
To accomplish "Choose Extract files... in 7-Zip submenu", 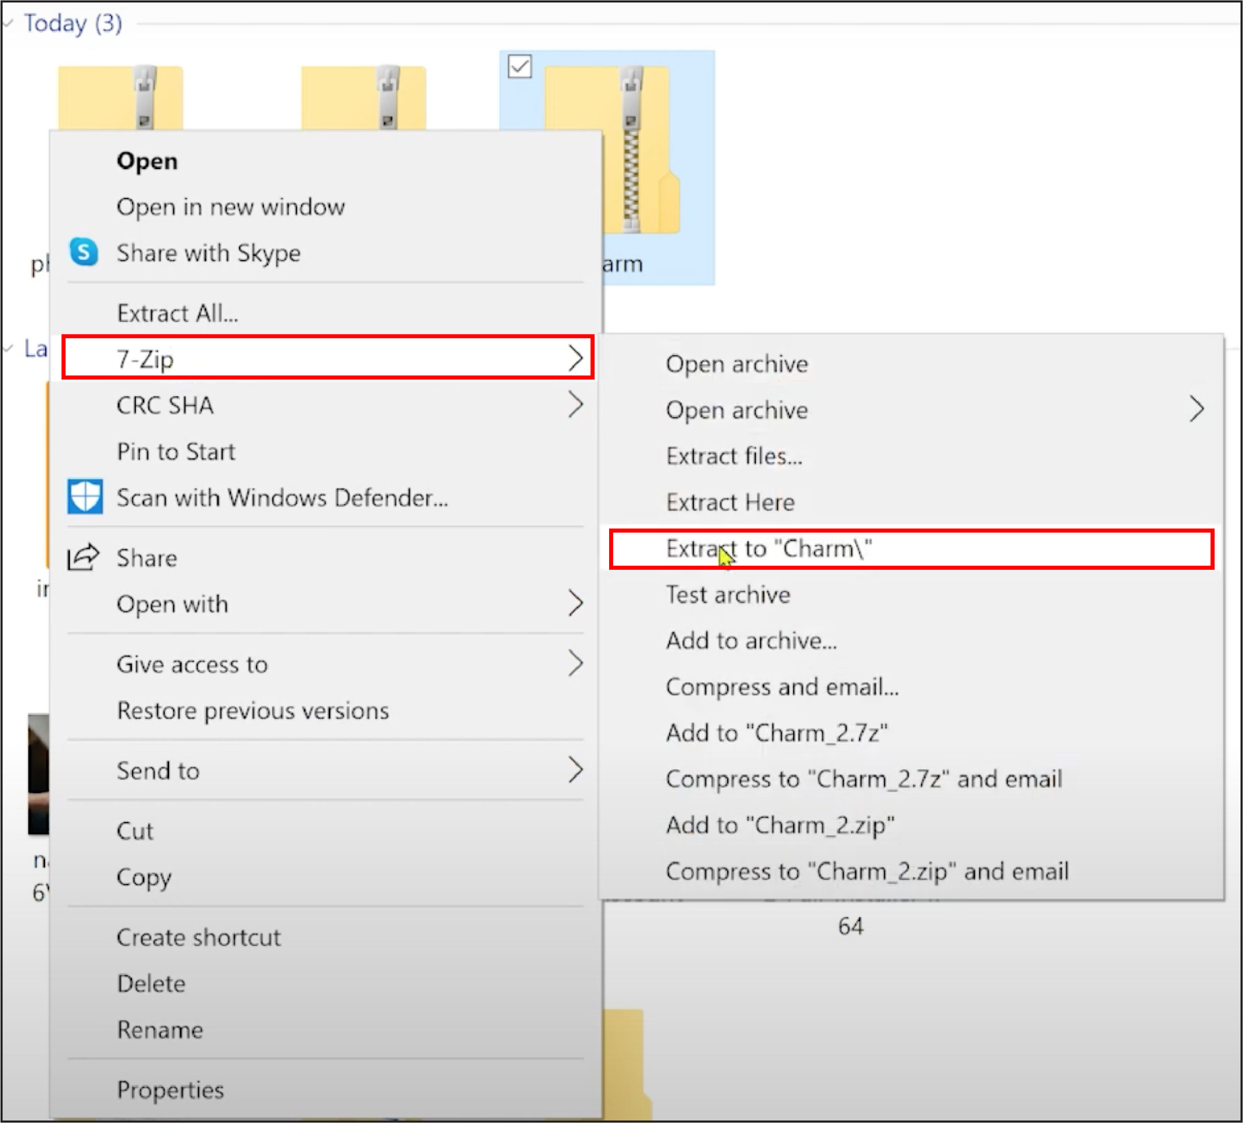I will 911,456.
